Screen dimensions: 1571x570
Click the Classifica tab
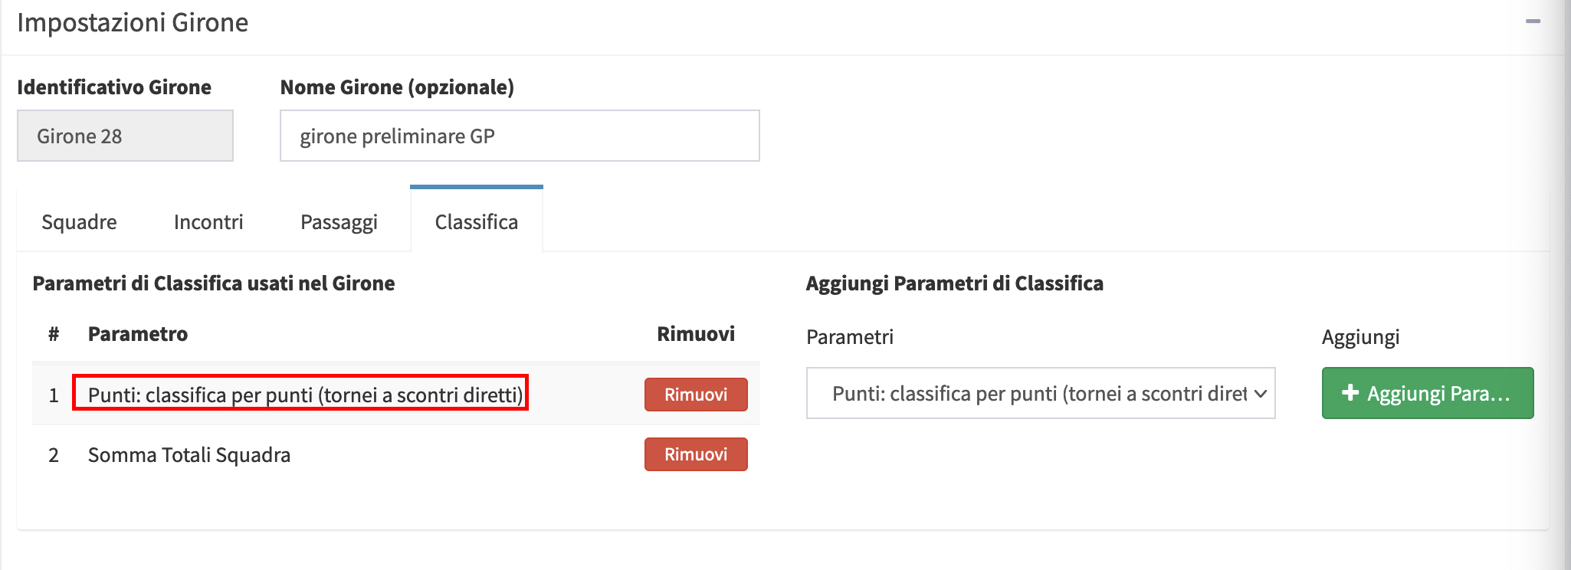(x=476, y=222)
